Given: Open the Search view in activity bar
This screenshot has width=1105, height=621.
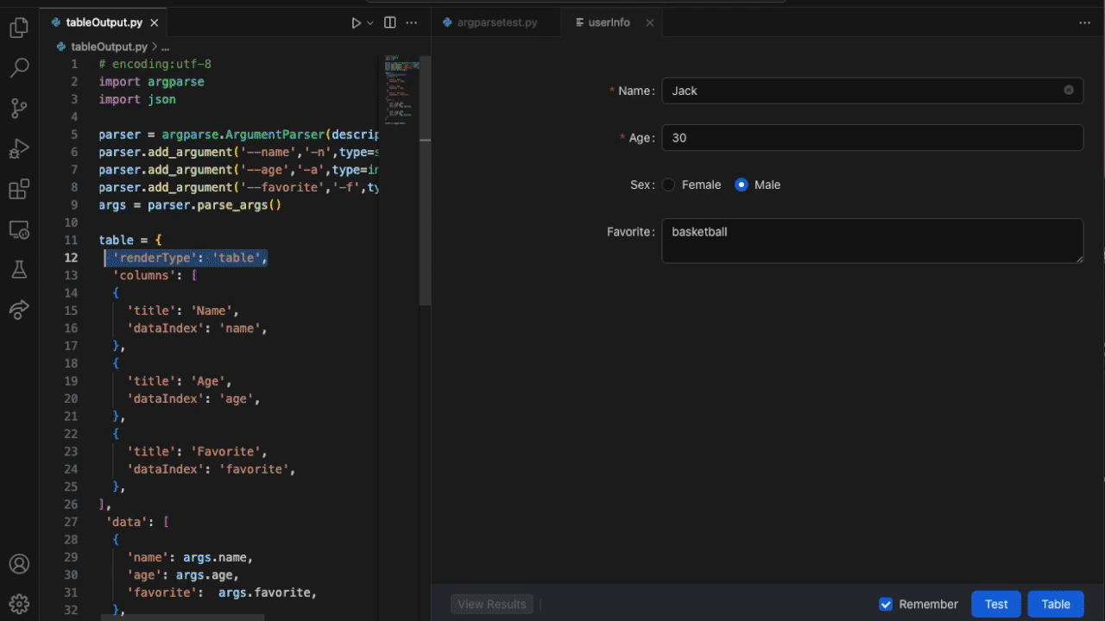Looking at the screenshot, I should tap(19, 68).
